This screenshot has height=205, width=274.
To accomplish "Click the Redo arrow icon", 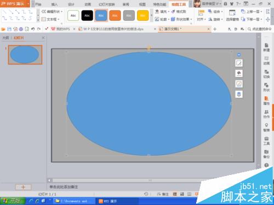I will pos(39,29).
